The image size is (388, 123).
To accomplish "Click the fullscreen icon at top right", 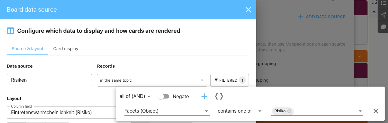I will coord(374,2).
